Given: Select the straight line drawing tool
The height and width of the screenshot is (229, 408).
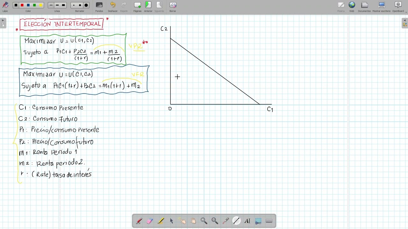Looking at the screenshot, I should coord(237,221).
